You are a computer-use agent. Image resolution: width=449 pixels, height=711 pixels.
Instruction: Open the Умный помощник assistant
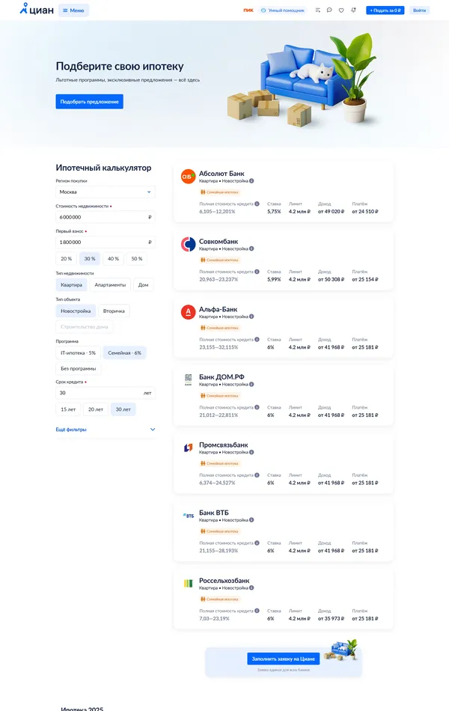pyautogui.click(x=283, y=10)
